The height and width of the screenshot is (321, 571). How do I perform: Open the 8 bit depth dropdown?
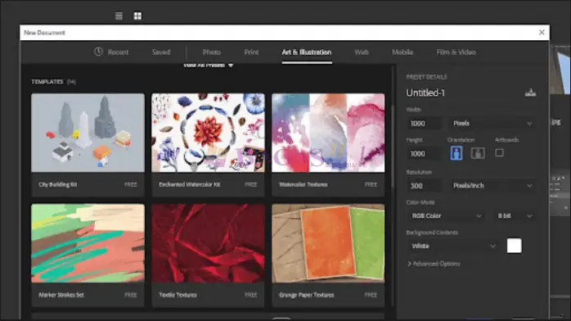(x=515, y=215)
